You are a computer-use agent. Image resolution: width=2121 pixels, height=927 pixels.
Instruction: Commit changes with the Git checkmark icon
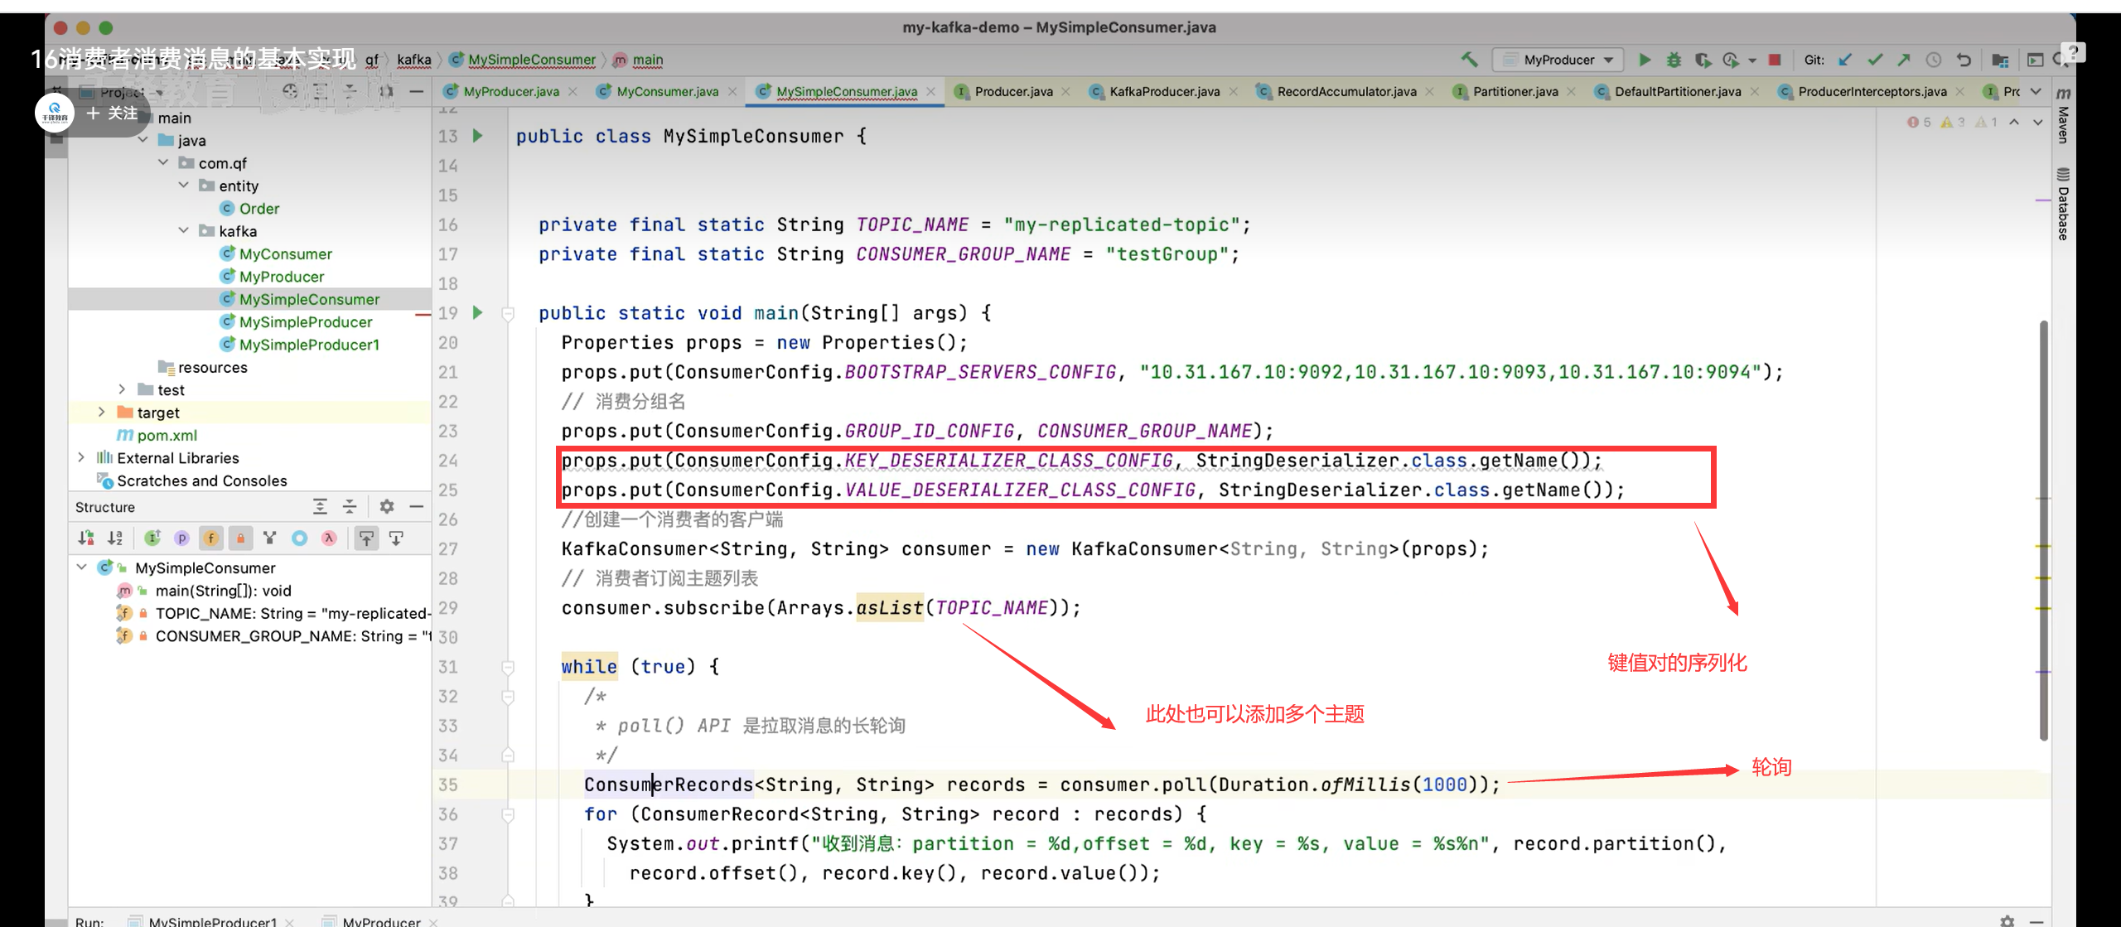pyautogui.click(x=1874, y=60)
